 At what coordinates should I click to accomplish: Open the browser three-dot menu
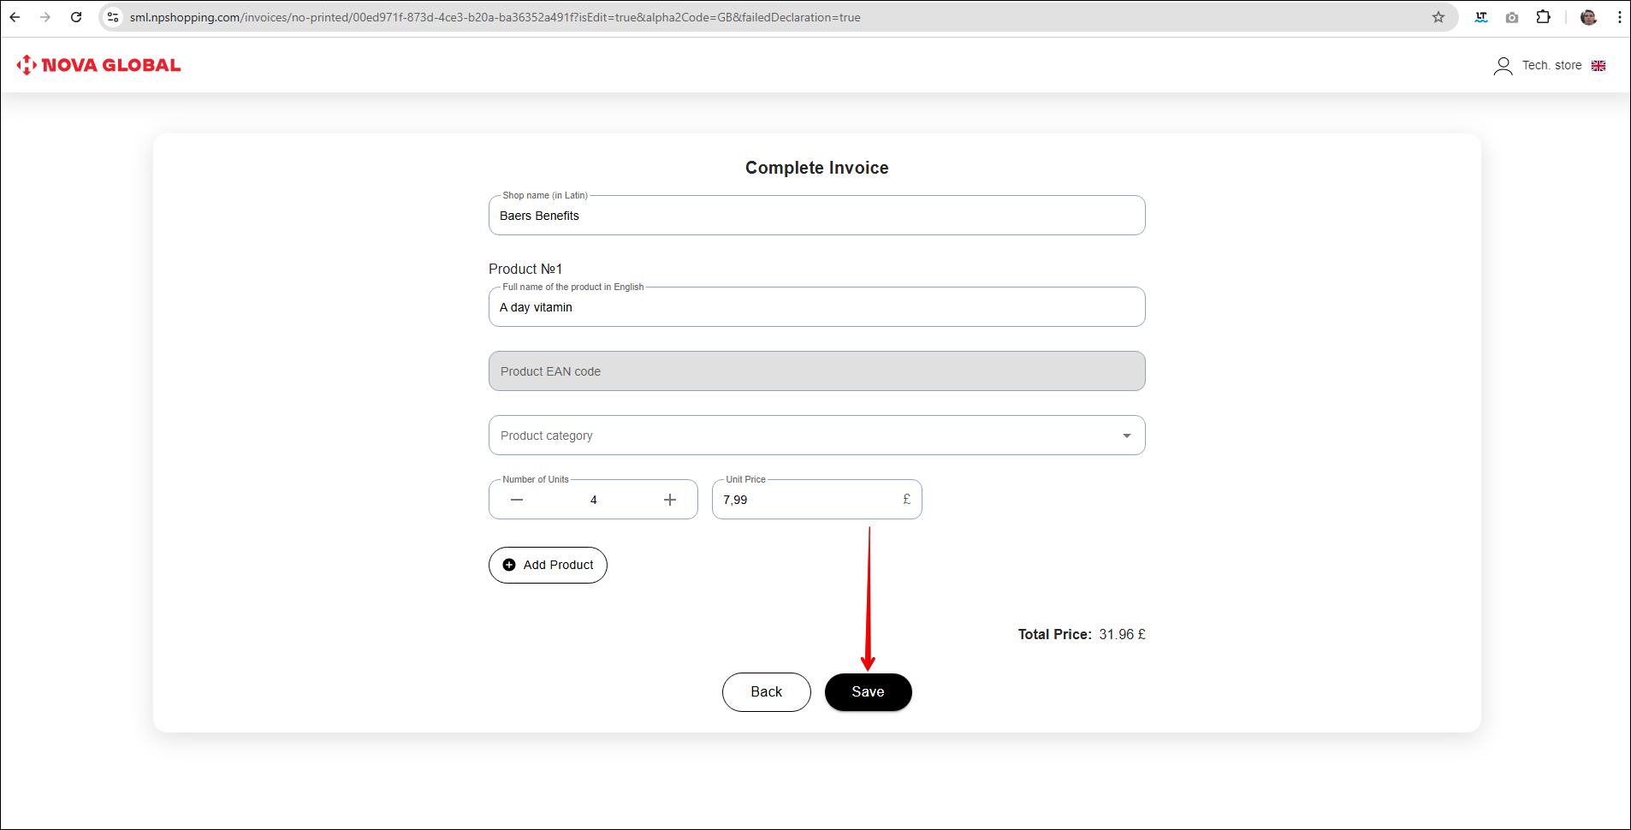[1619, 17]
